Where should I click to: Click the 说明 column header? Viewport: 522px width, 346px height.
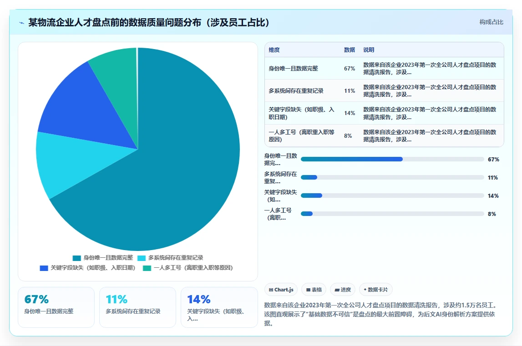coord(369,50)
